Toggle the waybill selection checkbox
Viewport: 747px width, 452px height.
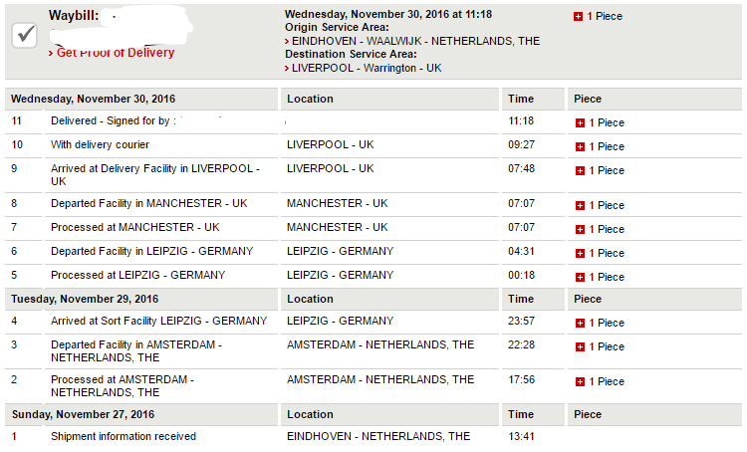tap(26, 35)
